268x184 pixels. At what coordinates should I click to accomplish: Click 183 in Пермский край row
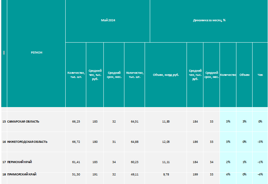[x=95, y=162]
